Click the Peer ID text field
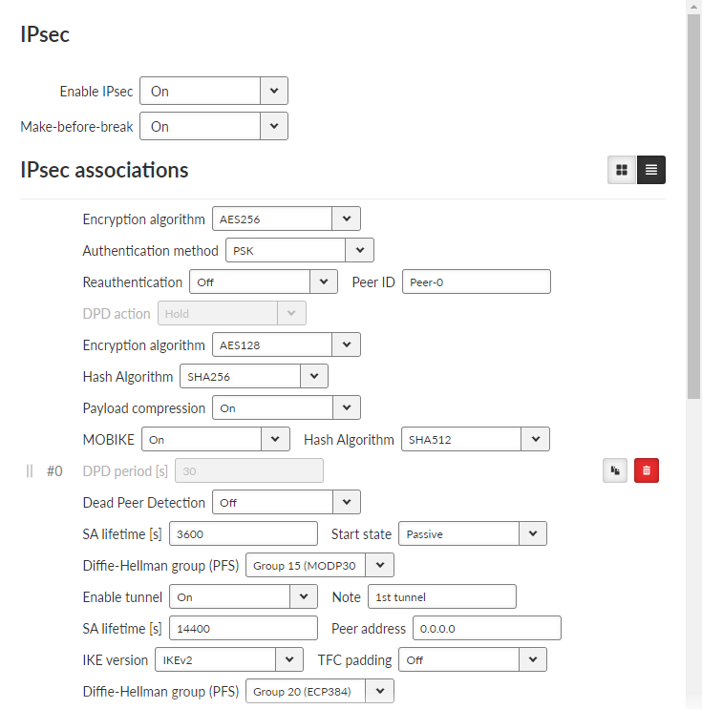The width and height of the screenshot is (702, 709). [477, 282]
